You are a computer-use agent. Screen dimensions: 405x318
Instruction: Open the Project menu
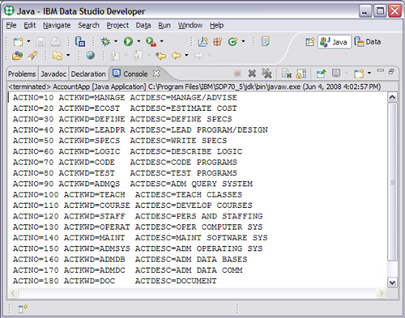[117, 25]
